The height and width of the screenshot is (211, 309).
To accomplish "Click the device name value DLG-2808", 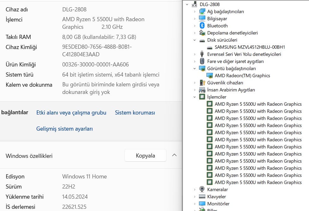I will 74,9.
